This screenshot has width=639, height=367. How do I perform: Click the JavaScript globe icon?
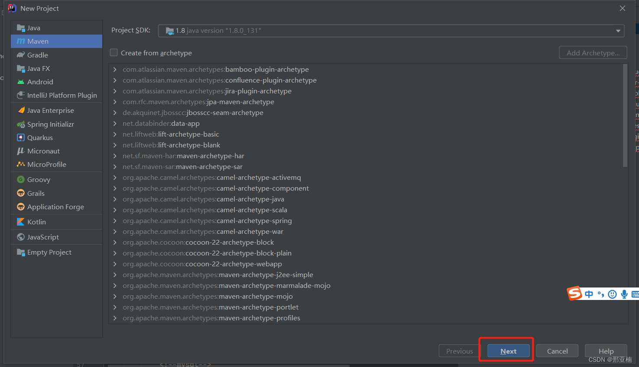coord(21,237)
